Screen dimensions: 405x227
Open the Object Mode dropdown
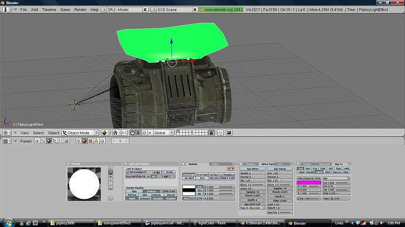(x=80, y=133)
